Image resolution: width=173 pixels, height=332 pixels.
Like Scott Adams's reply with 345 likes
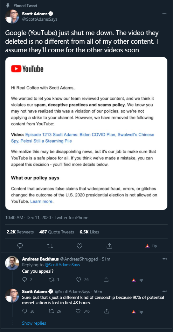[x=78, y=311]
